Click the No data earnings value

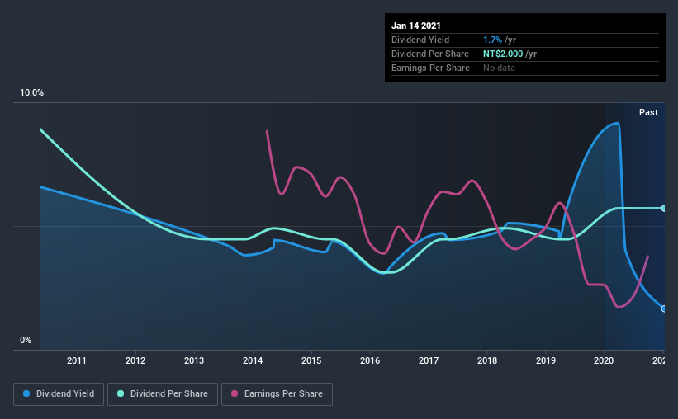[499, 68]
